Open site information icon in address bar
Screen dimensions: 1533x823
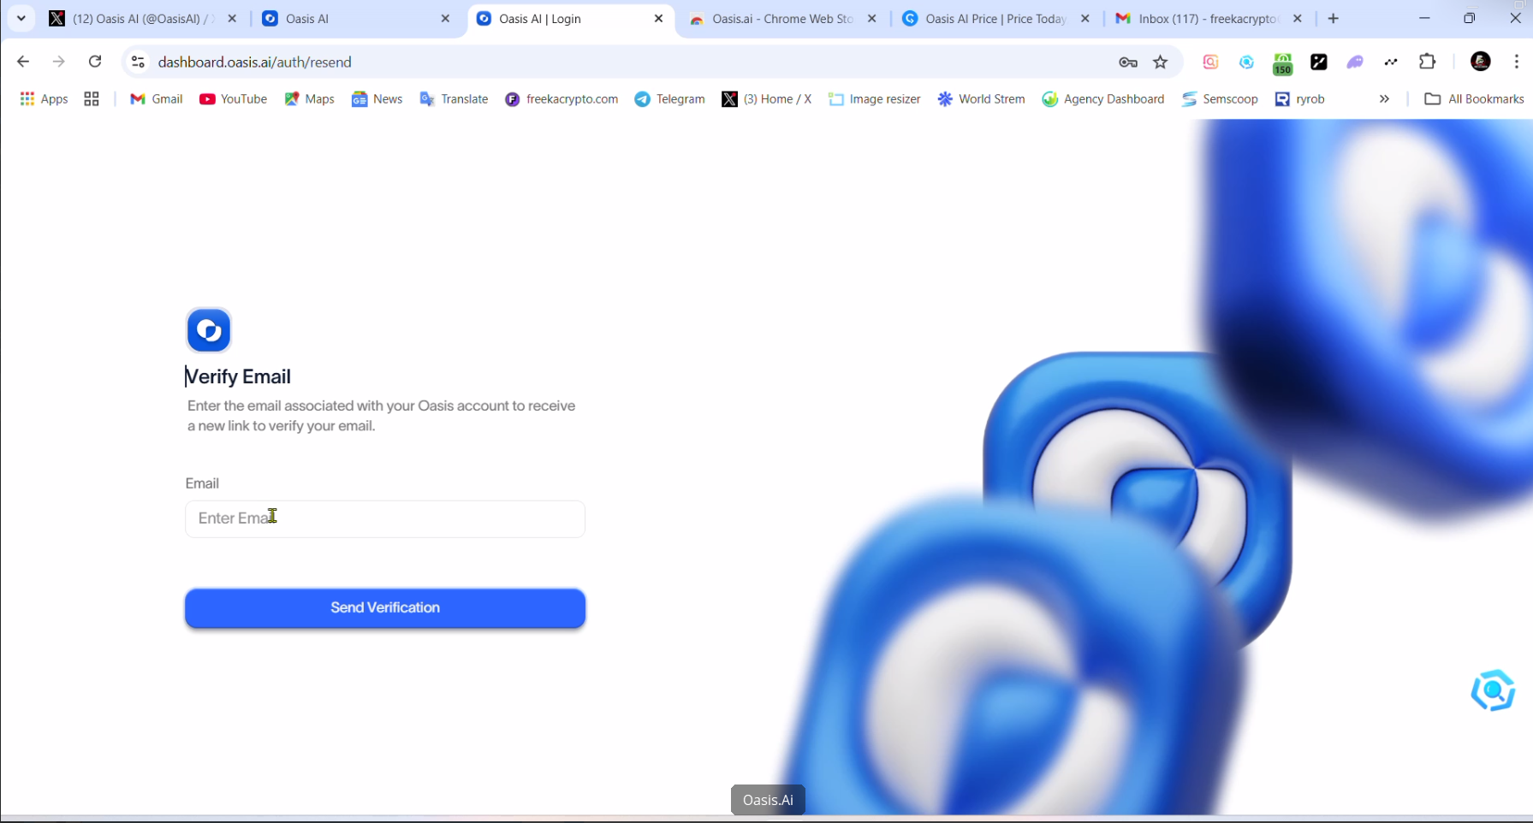[x=138, y=62]
